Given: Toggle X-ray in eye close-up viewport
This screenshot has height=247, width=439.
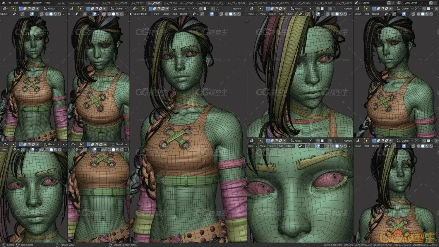Looking at the screenshot, I should [327, 146].
